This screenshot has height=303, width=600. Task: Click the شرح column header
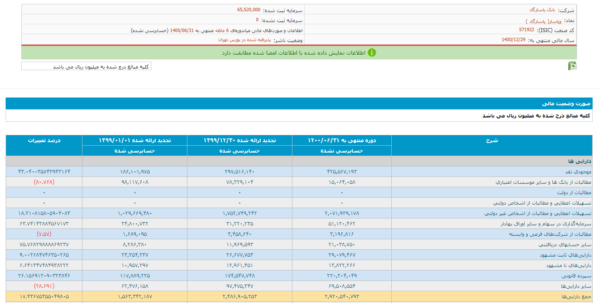click(x=492, y=140)
